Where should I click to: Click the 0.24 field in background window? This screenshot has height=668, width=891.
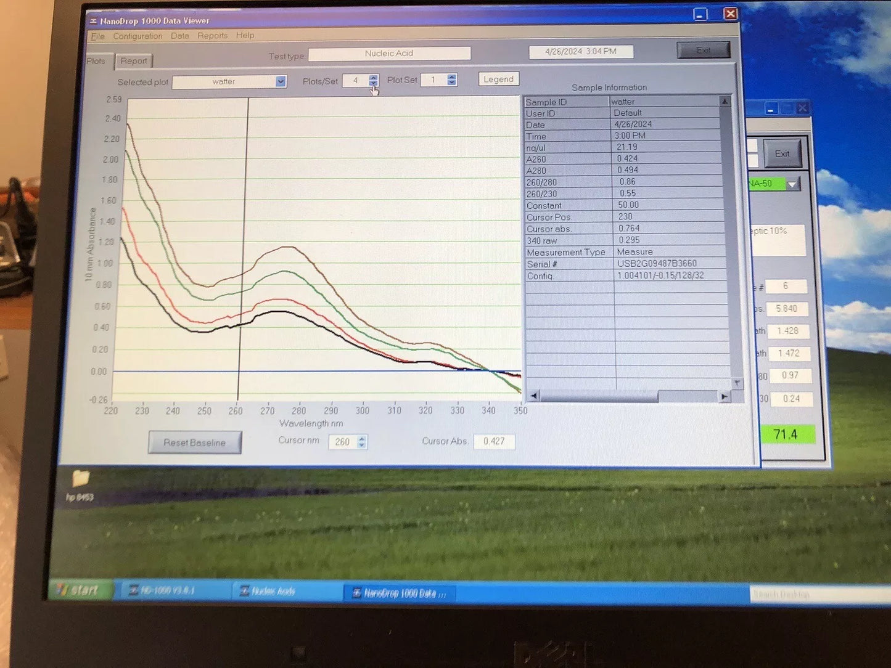click(x=791, y=399)
